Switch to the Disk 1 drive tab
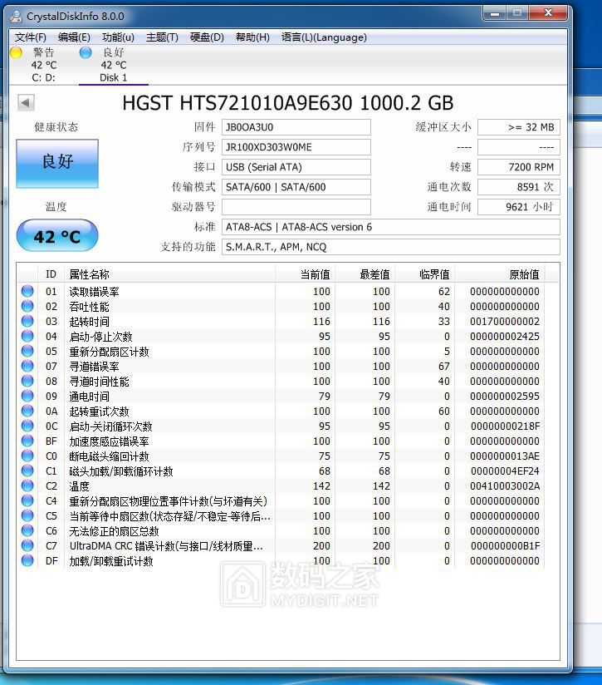This screenshot has height=685, width=602. coord(114,65)
